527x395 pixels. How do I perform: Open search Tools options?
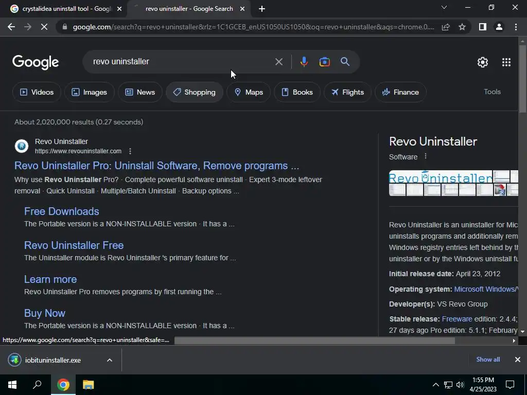492,92
